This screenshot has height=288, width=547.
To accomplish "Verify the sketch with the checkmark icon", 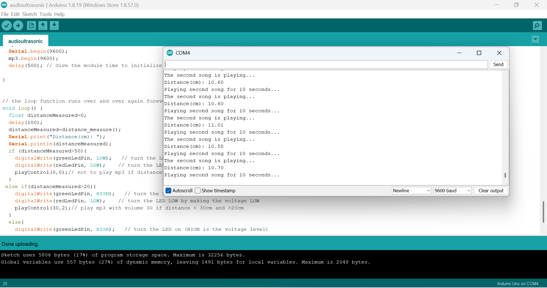I will [7, 25].
